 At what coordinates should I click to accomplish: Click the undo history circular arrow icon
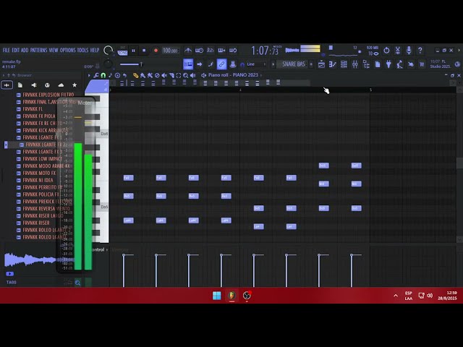386,51
